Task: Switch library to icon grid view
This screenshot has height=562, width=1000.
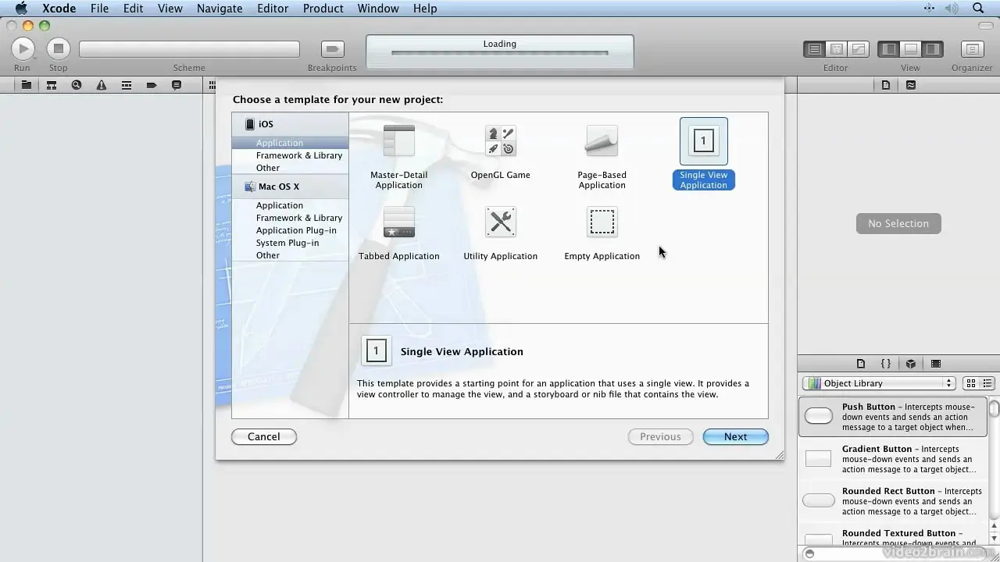Action: click(x=971, y=383)
